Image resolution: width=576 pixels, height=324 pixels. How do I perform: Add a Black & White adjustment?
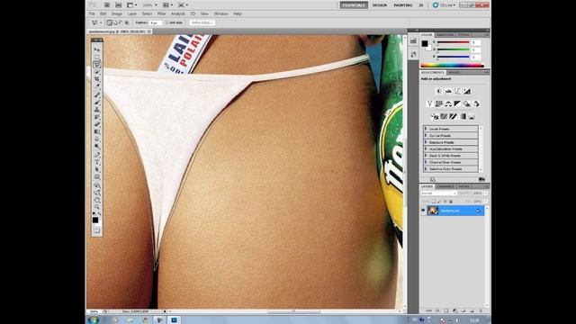point(457,104)
